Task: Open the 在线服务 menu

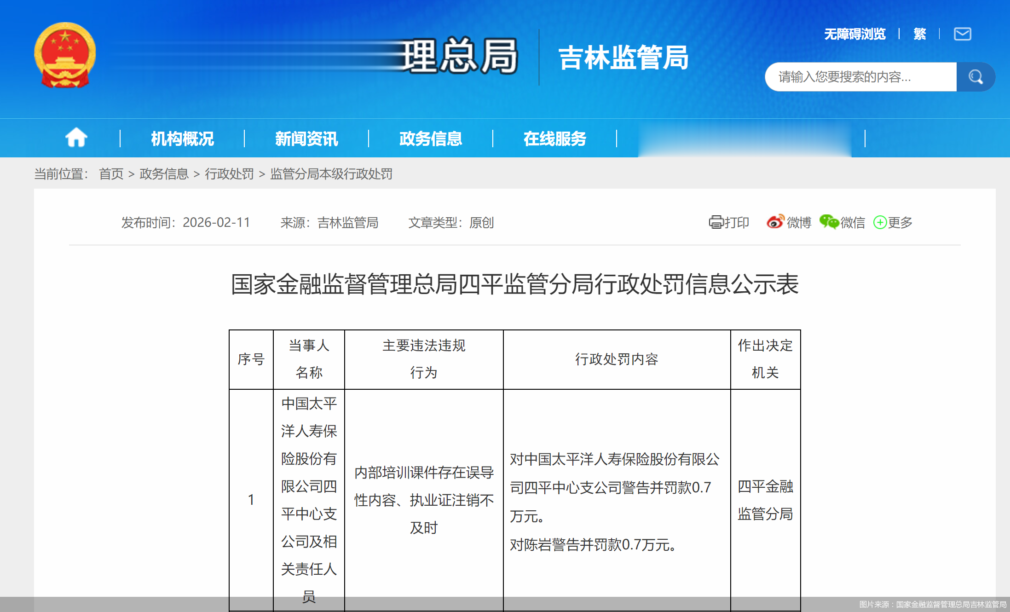Action: (555, 139)
